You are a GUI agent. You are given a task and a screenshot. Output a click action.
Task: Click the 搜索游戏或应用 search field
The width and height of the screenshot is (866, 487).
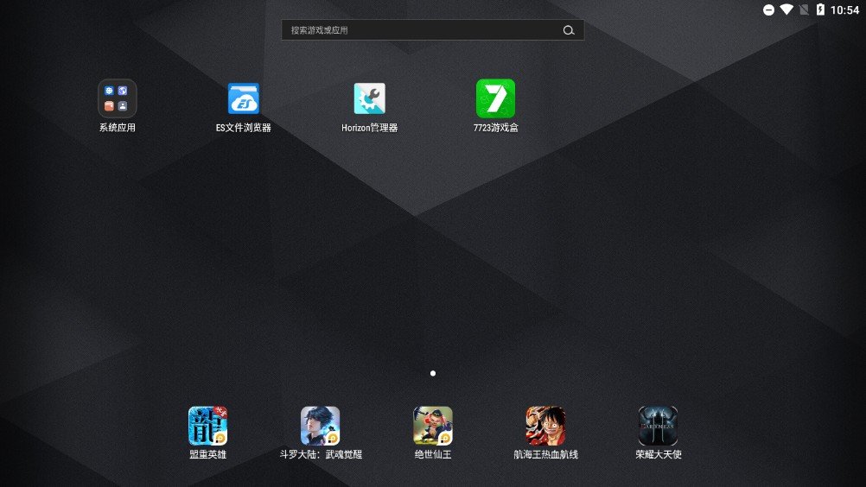click(432, 29)
